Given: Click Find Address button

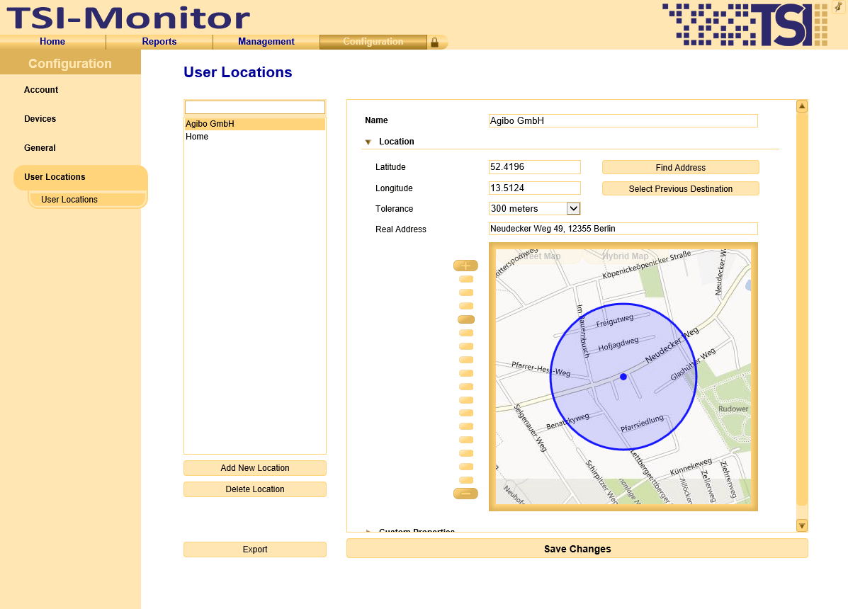Looking at the screenshot, I should click(680, 168).
